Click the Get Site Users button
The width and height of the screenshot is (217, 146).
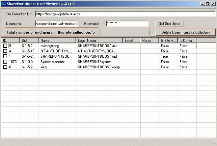tap(169, 23)
